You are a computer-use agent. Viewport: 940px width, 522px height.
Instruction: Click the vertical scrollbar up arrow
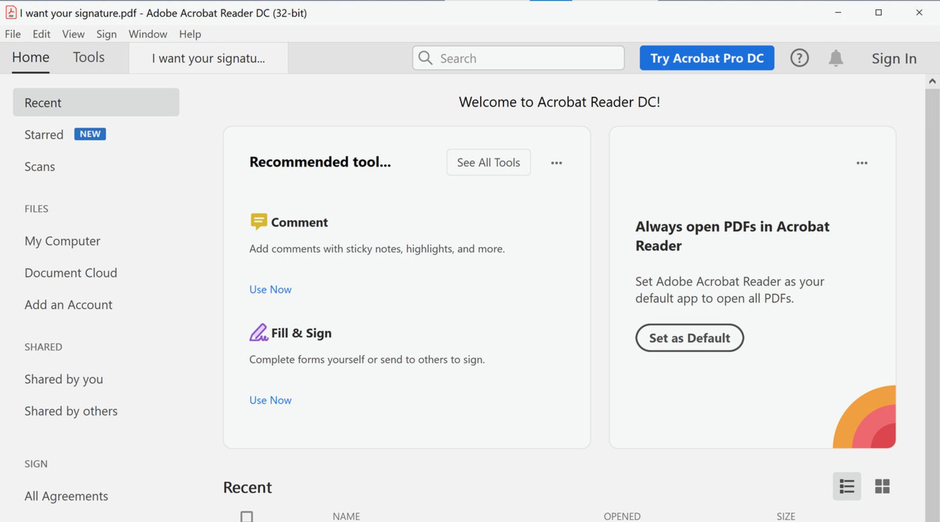pyautogui.click(x=932, y=81)
